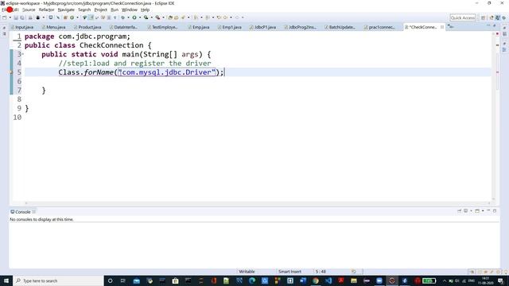Open the Source menu
509x286 pixels.
29,10
